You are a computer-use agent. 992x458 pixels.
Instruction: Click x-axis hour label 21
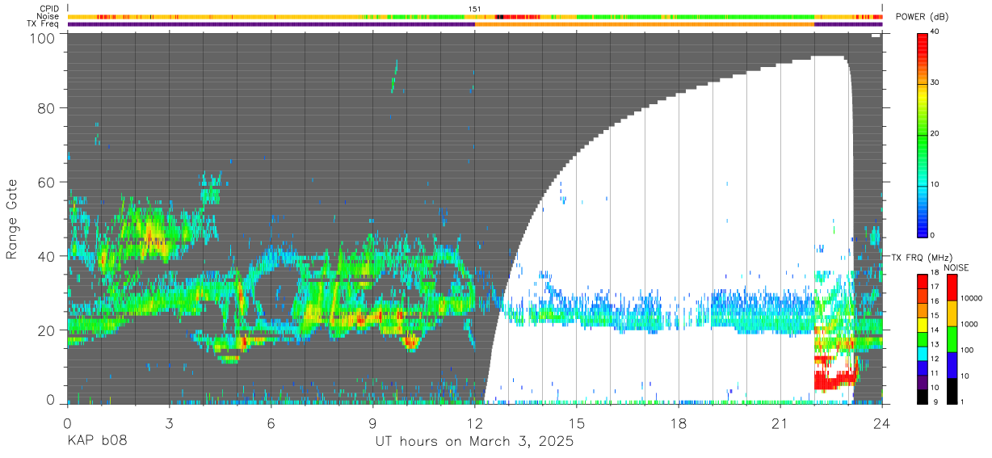tap(780, 423)
